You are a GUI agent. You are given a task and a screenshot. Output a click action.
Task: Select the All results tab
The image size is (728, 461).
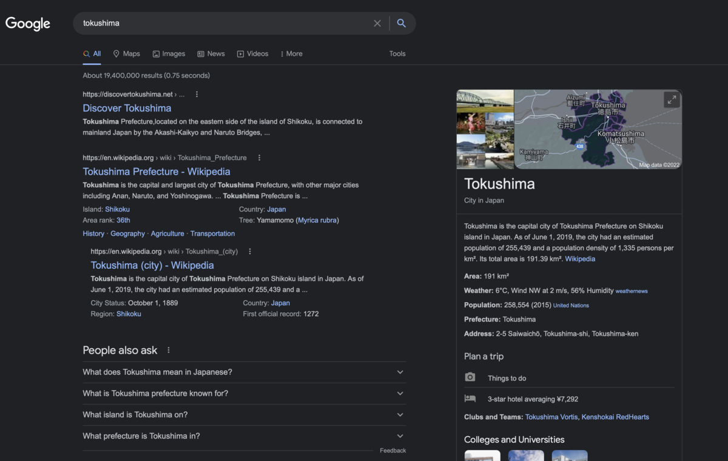[92, 54]
